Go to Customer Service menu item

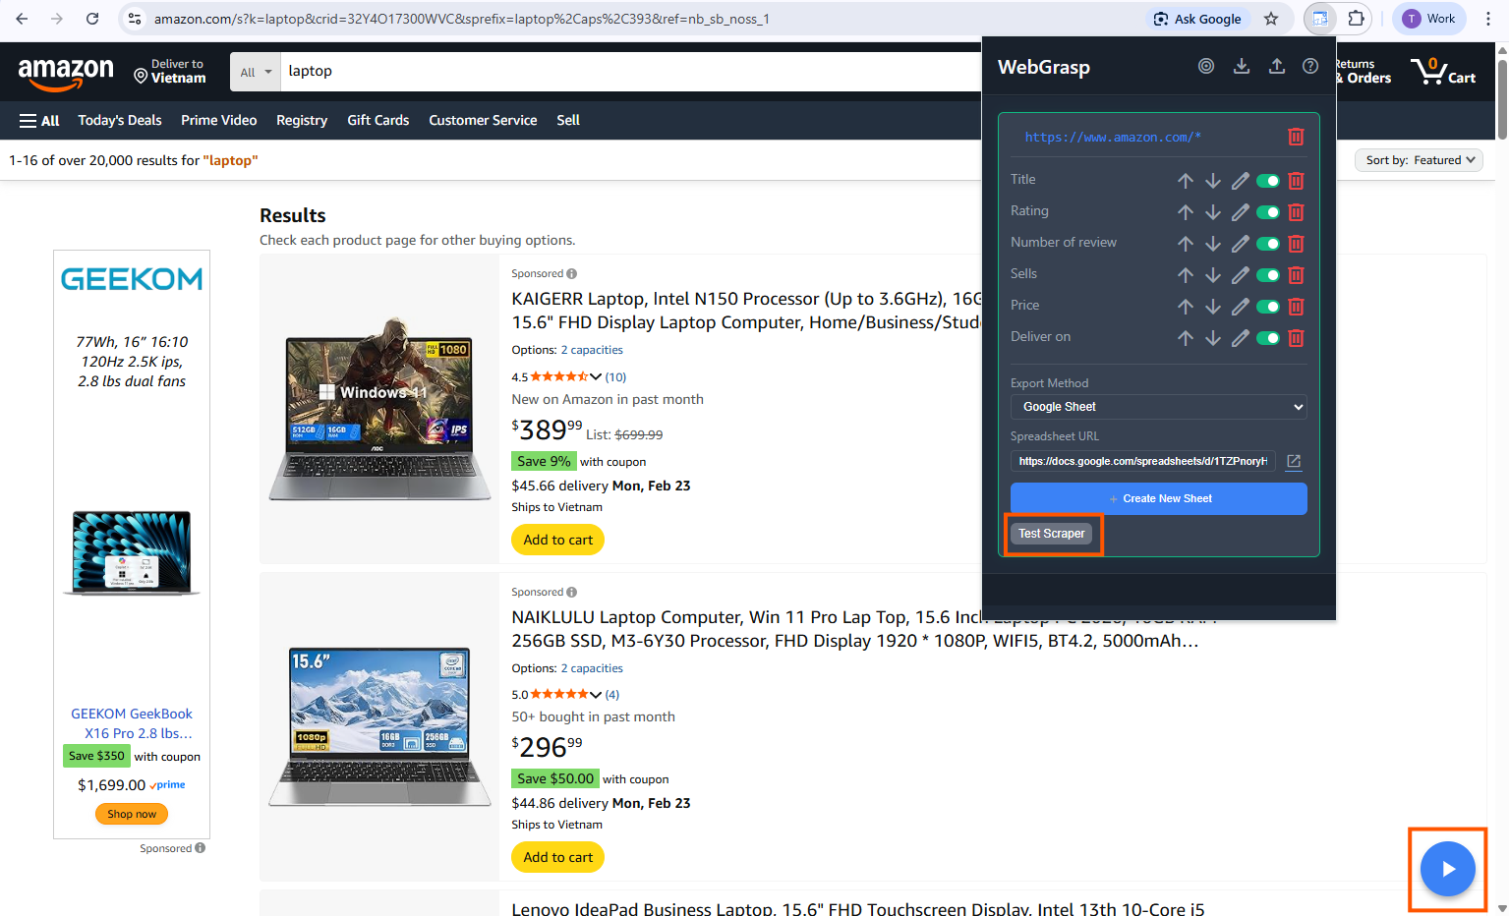click(x=483, y=120)
